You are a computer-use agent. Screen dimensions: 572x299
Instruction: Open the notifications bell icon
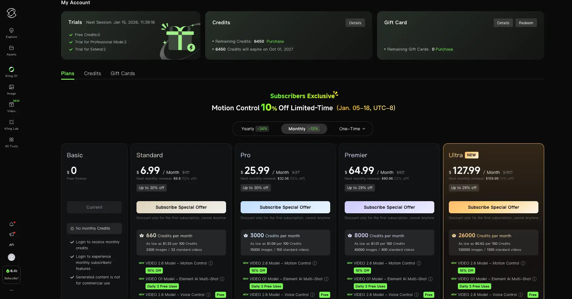point(12,224)
